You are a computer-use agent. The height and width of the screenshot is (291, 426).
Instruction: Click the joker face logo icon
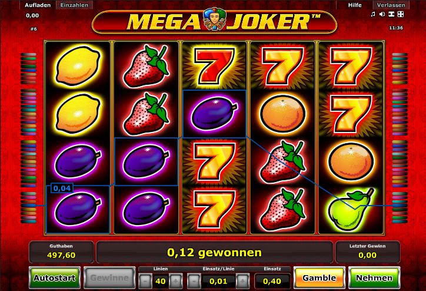point(215,18)
